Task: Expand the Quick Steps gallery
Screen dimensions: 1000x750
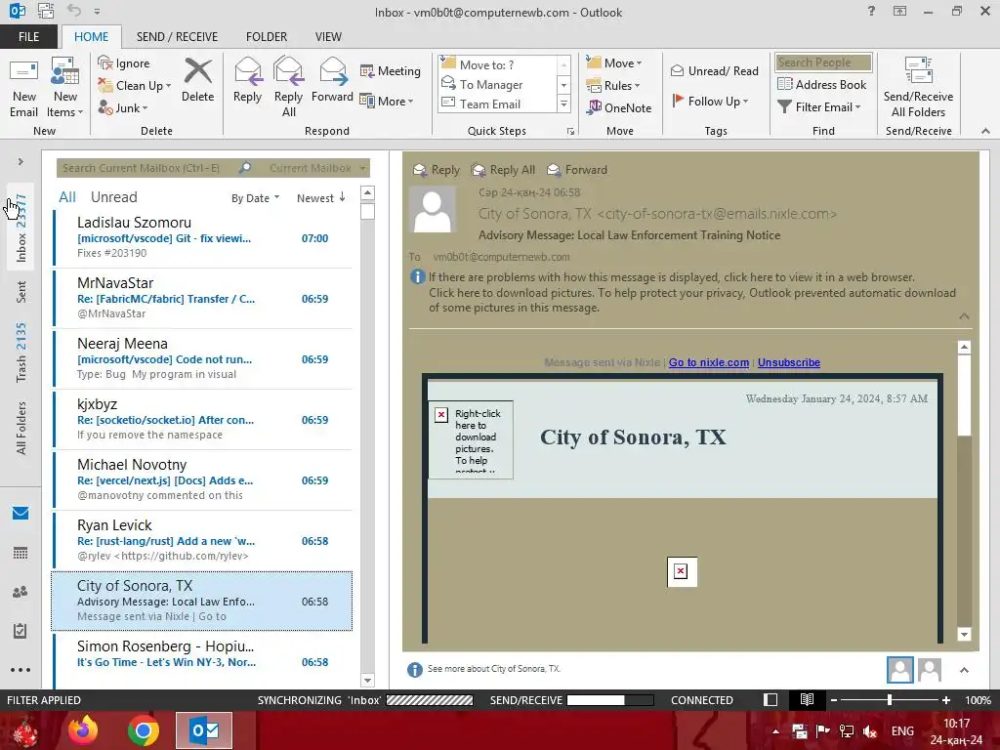Action: point(563,104)
